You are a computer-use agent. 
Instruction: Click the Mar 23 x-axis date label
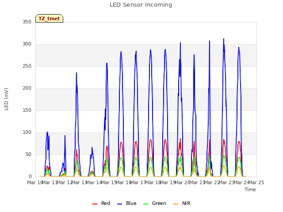(x=227, y=182)
